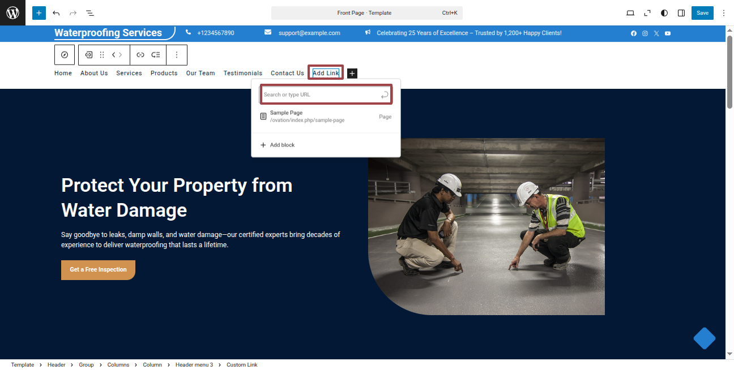
Task: Click Add block in the link popup
Action: click(278, 145)
